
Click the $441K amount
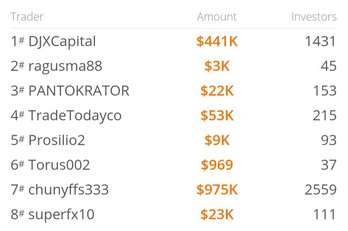point(217,41)
